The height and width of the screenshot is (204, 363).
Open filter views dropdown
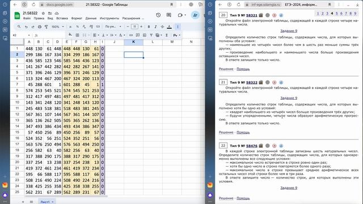(x=159, y=35)
